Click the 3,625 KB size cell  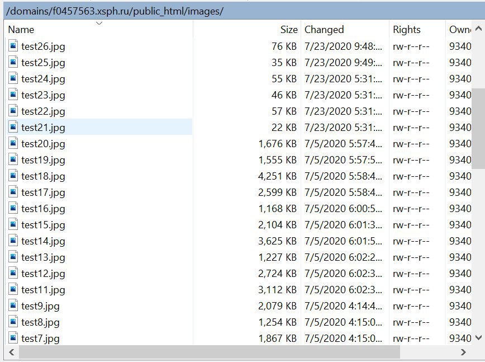[x=277, y=241]
